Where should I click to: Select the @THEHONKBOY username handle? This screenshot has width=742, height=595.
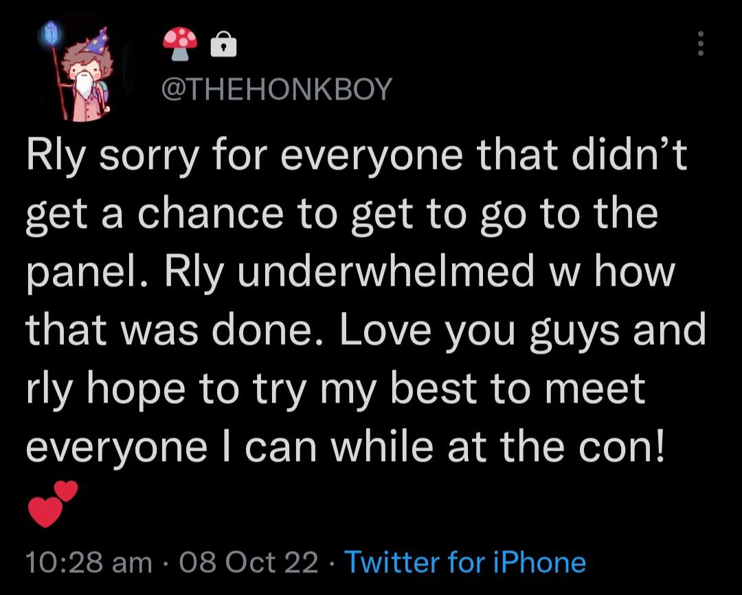click(278, 88)
